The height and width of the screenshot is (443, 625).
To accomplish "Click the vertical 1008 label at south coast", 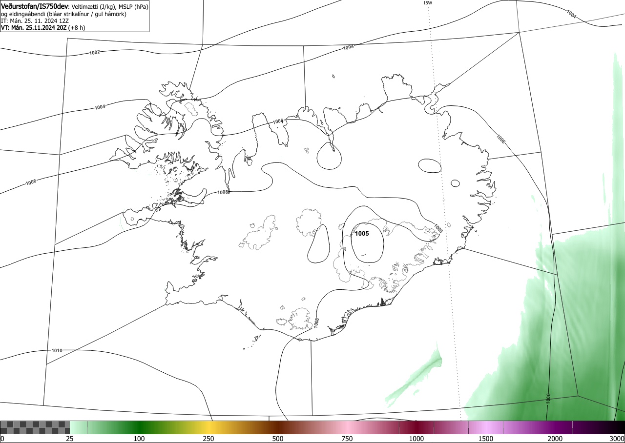I will (x=316, y=322).
